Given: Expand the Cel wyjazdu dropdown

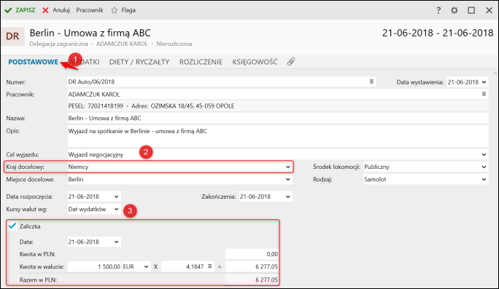Looking at the screenshot, I should click(484, 154).
